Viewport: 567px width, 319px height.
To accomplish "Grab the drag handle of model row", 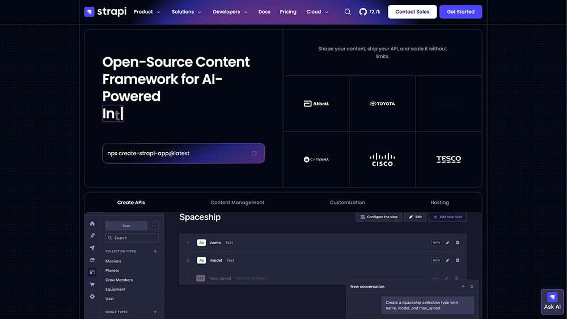I will click(x=188, y=260).
